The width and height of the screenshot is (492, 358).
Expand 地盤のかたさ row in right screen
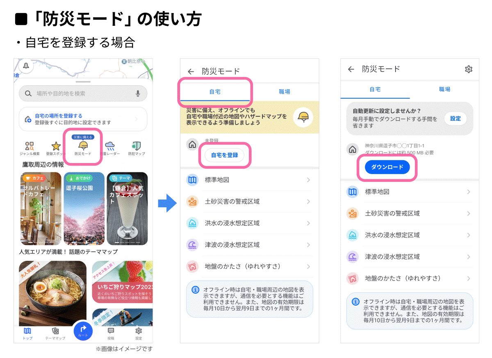click(410, 279)
